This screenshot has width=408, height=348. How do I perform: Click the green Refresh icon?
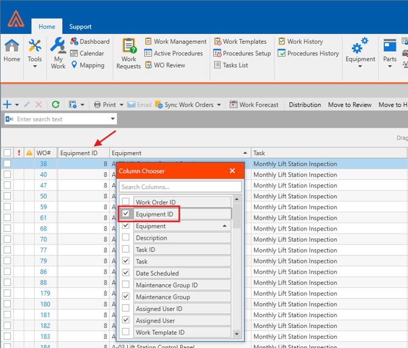(55, 105)
